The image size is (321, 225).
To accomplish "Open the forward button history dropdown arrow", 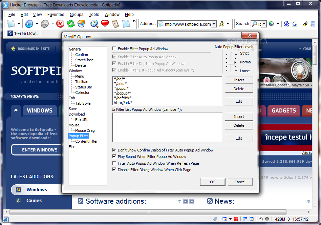I will coord(52,24).
